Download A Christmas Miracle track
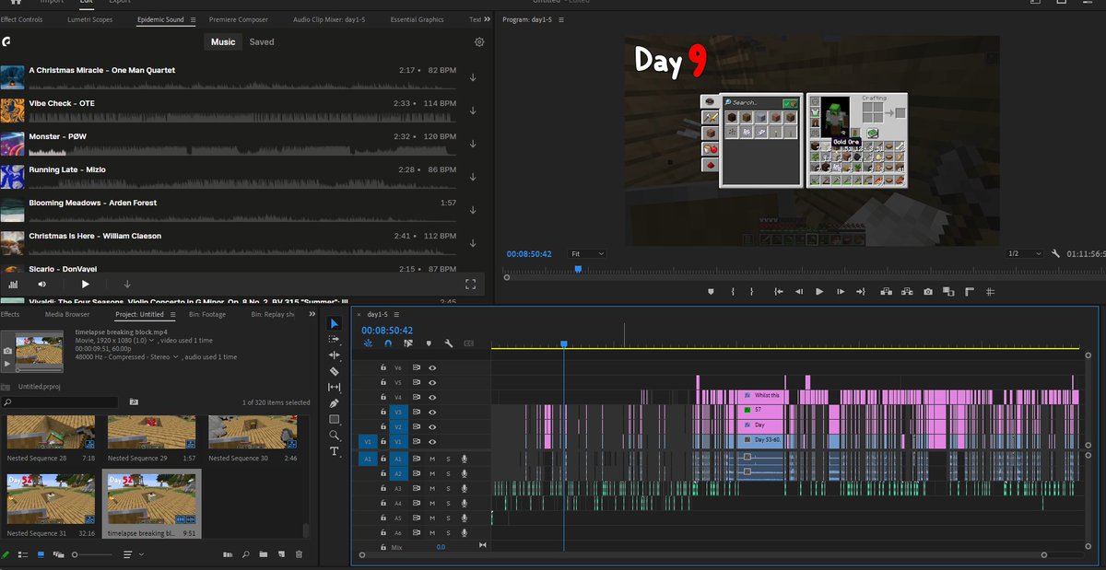Viewport: 1106px width, 570px height. (473, 77)
